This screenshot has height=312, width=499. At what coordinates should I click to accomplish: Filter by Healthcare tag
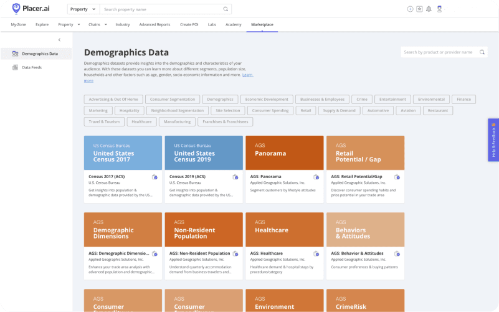(141, 121)
